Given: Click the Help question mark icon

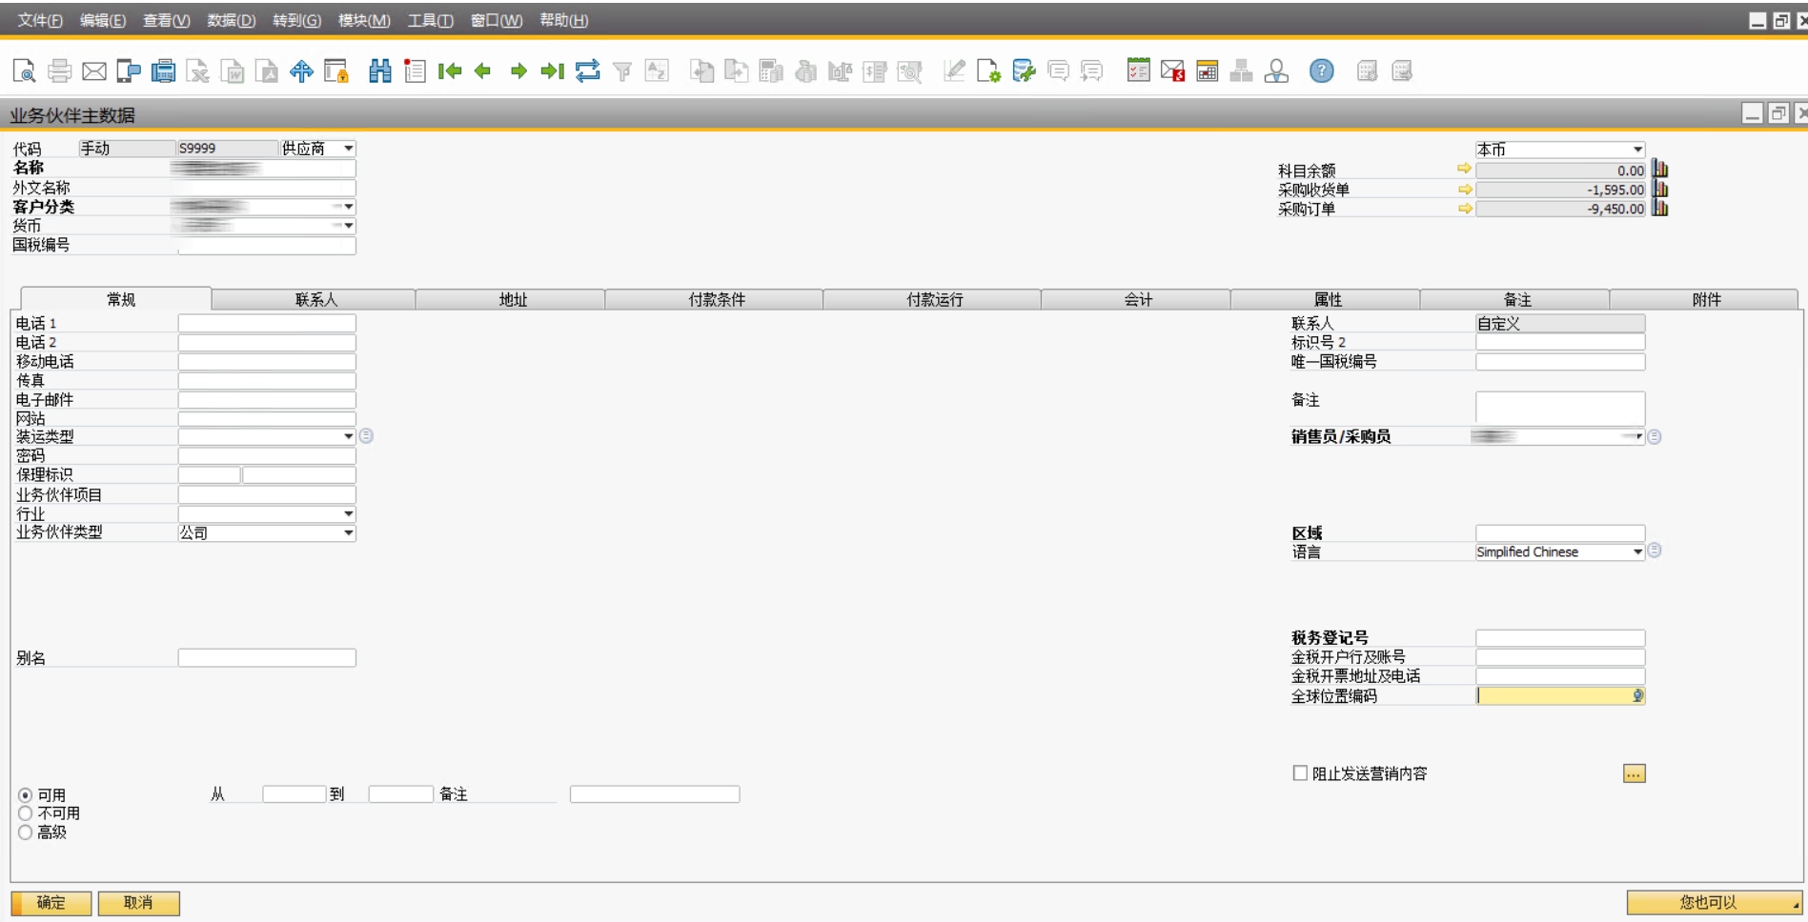Looking at the screenshot, I should pos(1322,70).
